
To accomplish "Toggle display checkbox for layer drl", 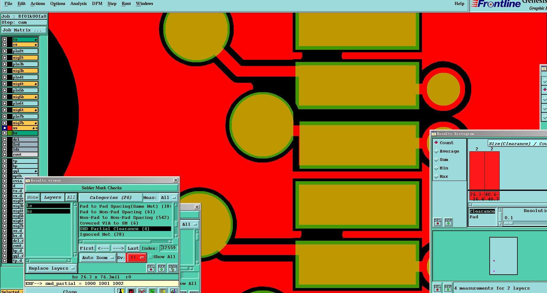I will [5, 139].
